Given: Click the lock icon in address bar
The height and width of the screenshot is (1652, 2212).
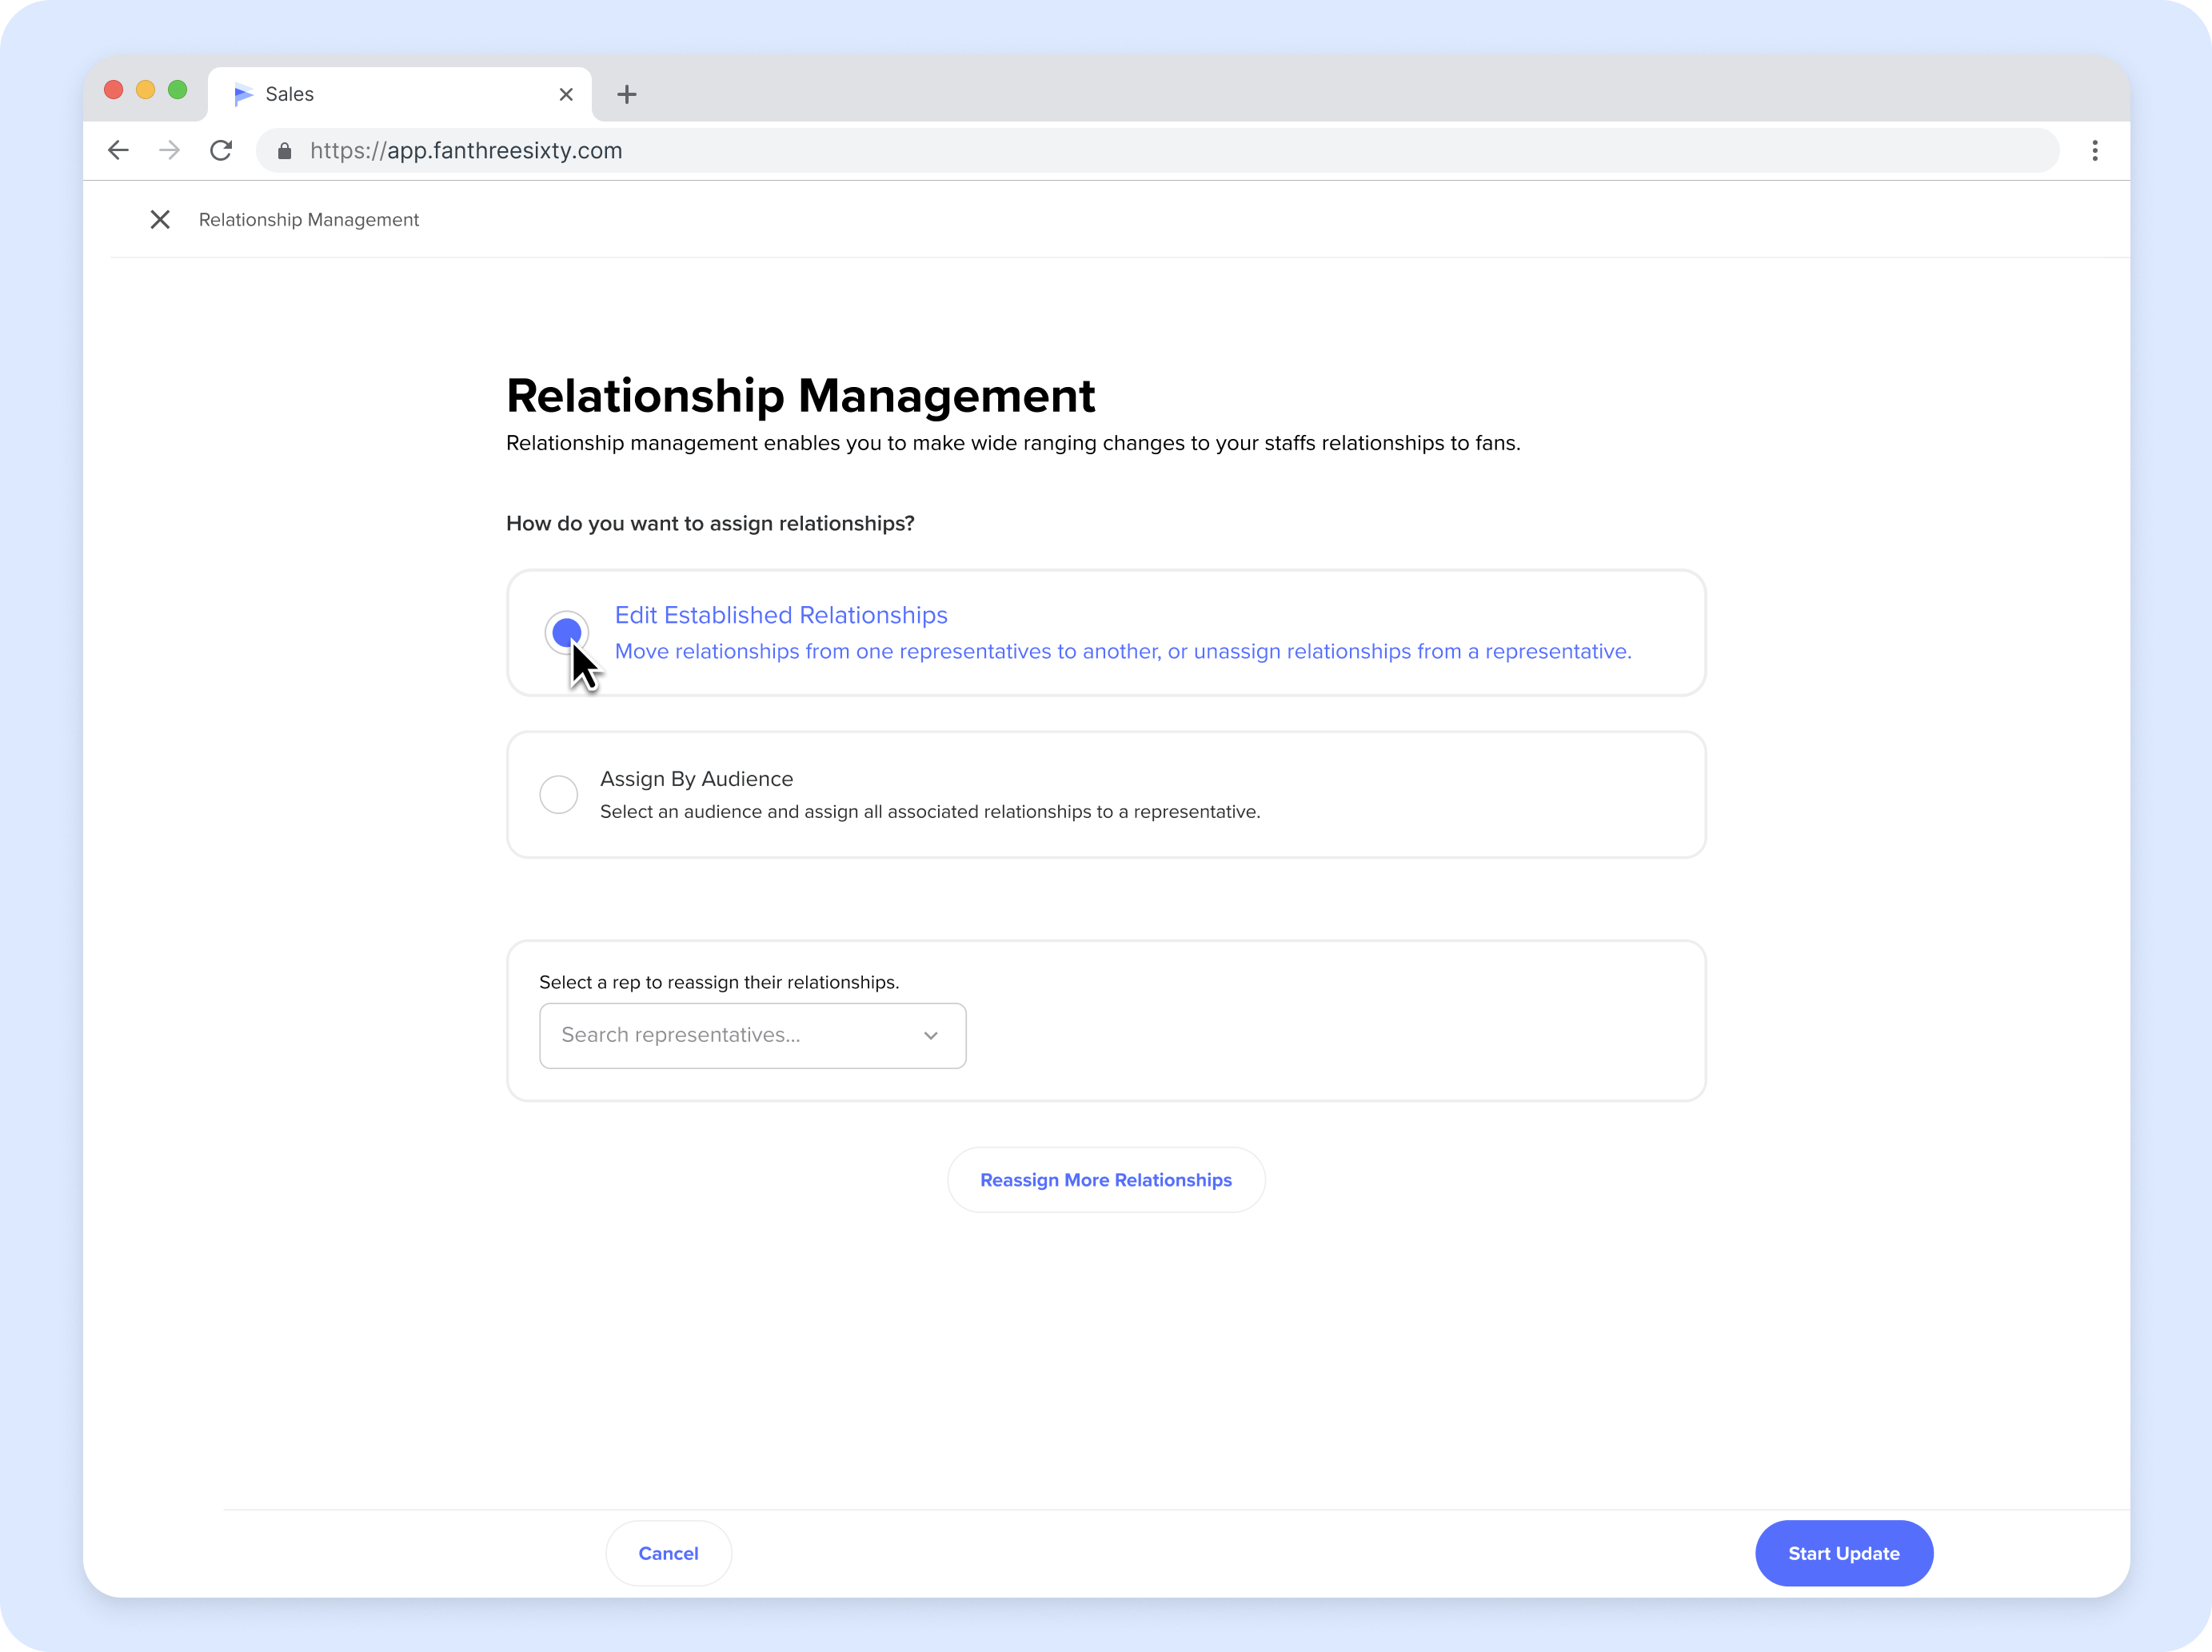Looking at the screenshot, I should pyautogui.click(x=285, y=151).
